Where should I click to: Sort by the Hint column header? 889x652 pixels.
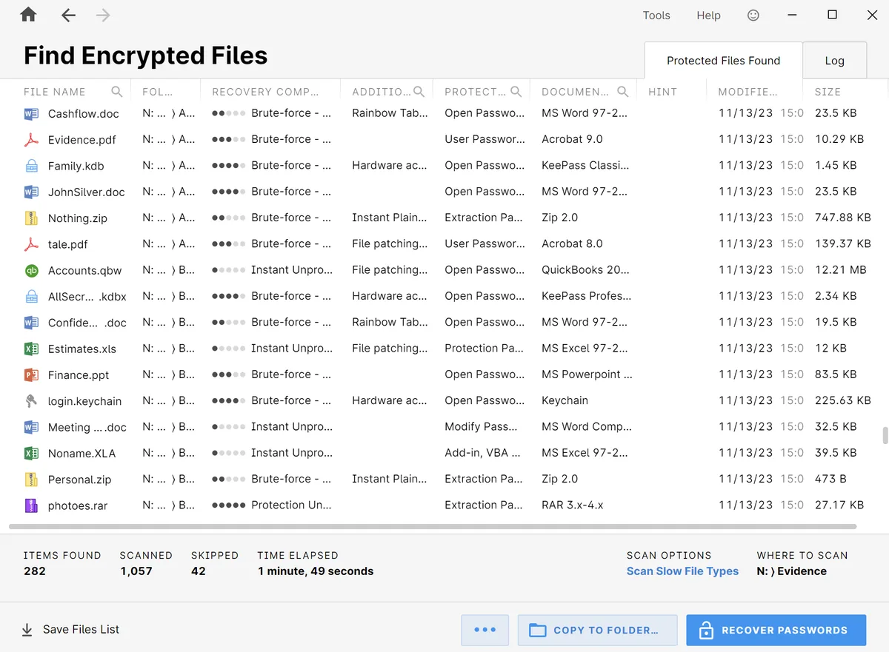[x=662, y=92]
